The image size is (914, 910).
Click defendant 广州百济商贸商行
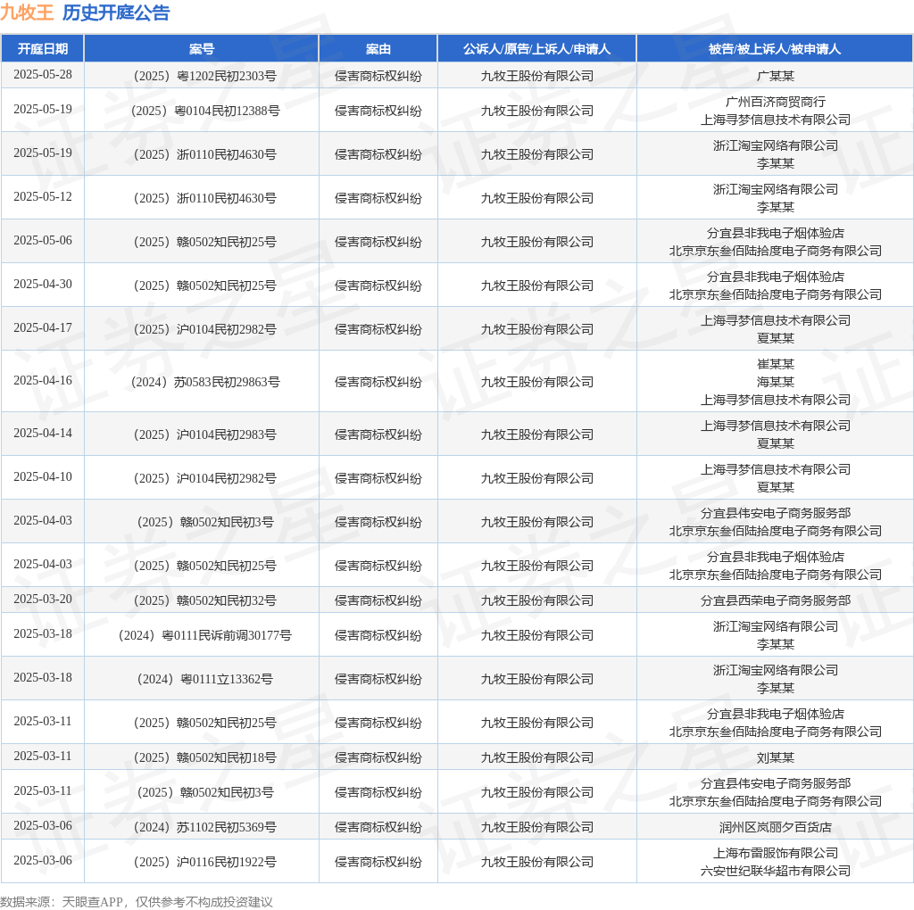(776, 102)
